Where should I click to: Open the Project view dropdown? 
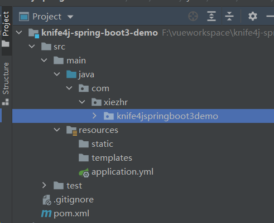click(x=70, y=17)
